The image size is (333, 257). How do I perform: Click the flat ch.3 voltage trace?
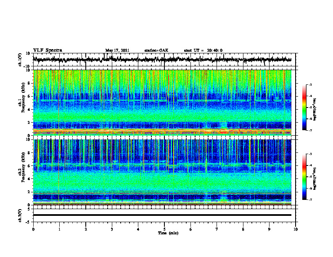tap(162, 215)
